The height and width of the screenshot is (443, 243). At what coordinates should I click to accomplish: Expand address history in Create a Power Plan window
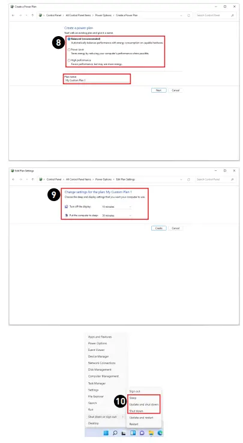(x=181, y=16)
